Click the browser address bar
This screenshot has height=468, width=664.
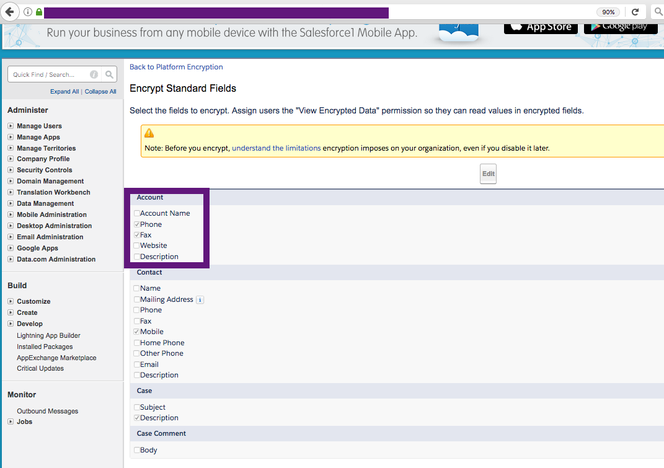pyautogui.click(x=317, y=12)
